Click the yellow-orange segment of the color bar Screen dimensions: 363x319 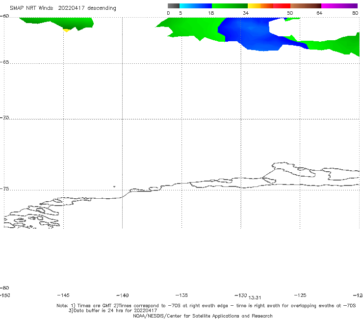pyautogui.click(x=260, y=6)
